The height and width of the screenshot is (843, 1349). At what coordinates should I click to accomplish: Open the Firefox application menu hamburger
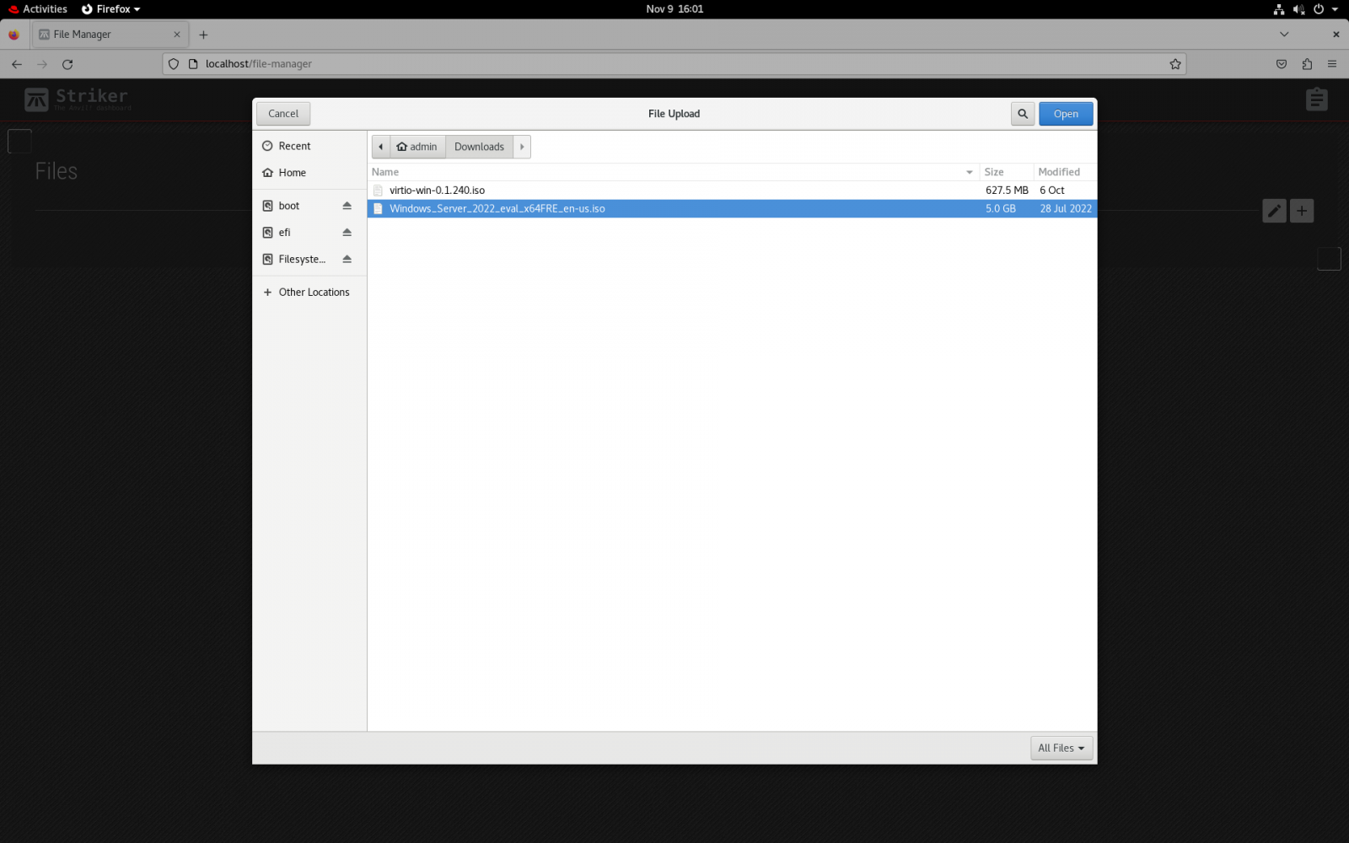click(x=1332, y=64)
